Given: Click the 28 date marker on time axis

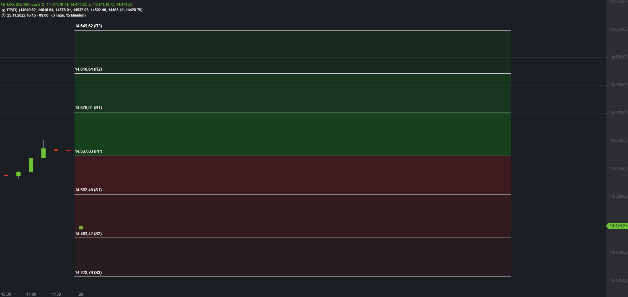Looking at the screenshot, I should click(x=81, y=294).
